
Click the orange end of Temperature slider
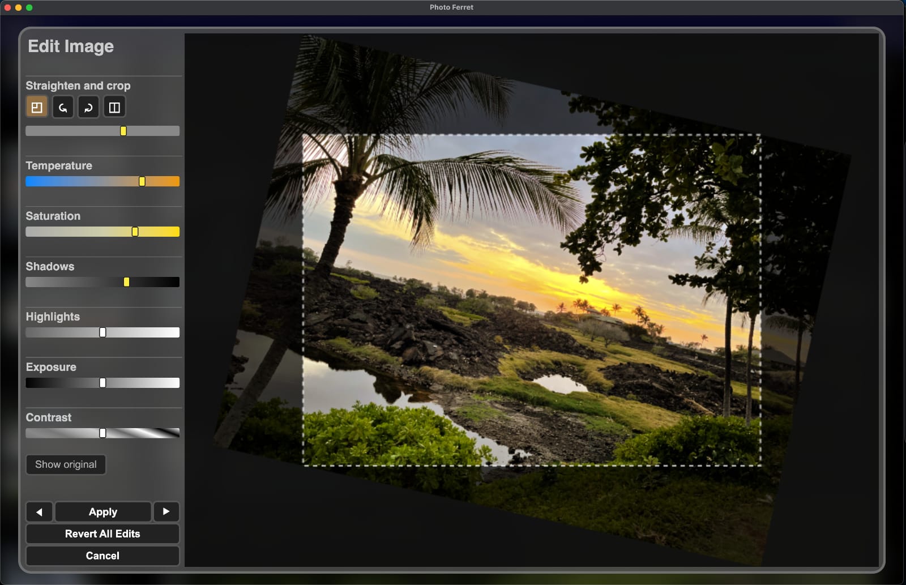point(170,181)
